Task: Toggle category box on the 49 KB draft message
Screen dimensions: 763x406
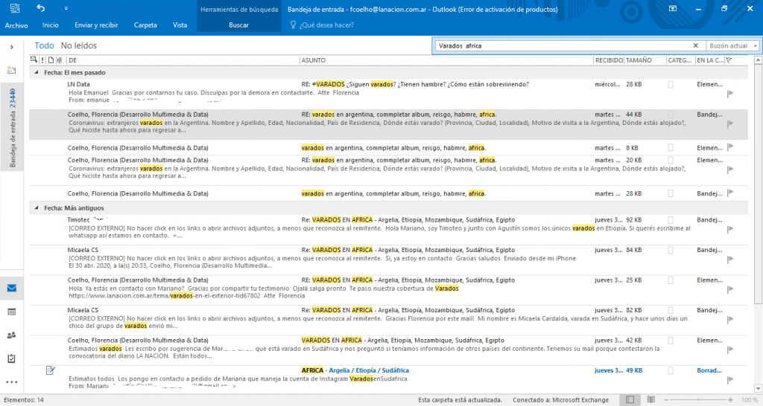Action: (670, 370)
